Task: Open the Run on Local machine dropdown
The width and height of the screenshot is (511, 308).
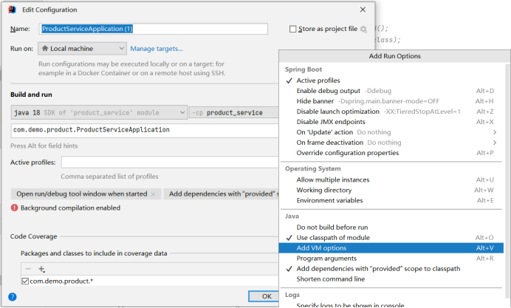Action: pos(82,49)
